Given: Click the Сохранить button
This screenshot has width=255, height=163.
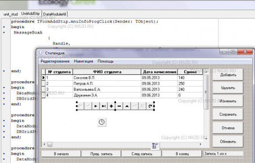Looking at the screenshot, I should pos(228,115).
